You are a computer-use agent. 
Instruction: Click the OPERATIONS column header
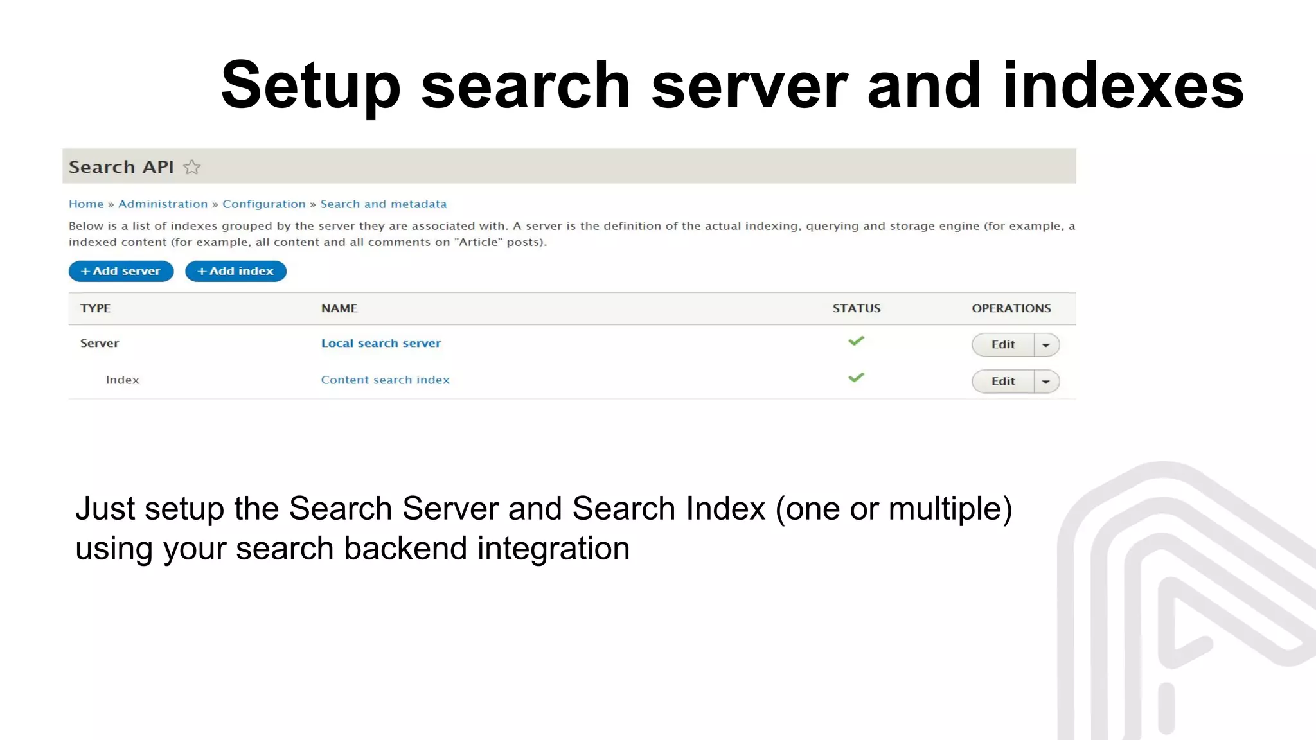point(1011,308)
